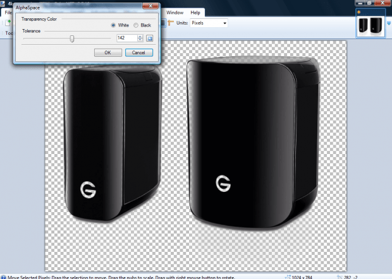Click the help icon in status bar

[x=3, y=277]
